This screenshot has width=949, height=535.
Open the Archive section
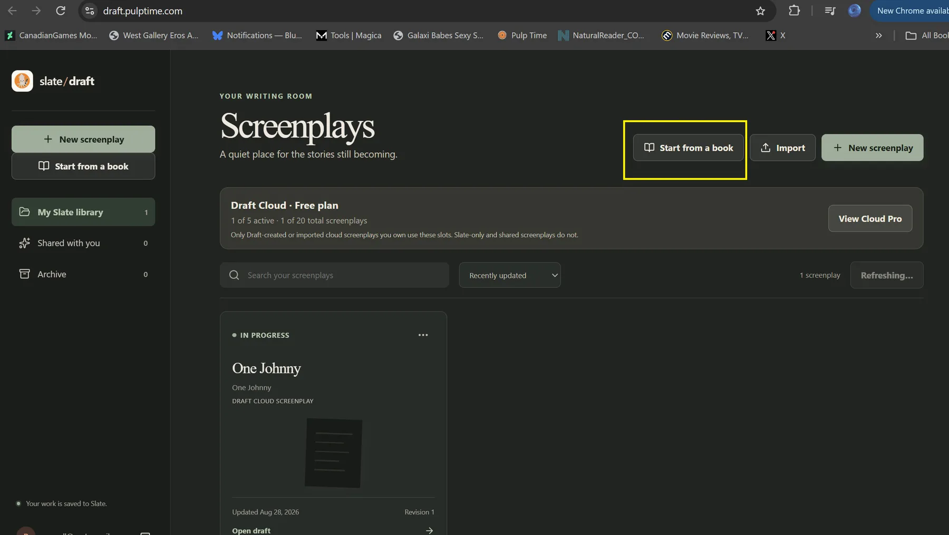tap(83, 274)
